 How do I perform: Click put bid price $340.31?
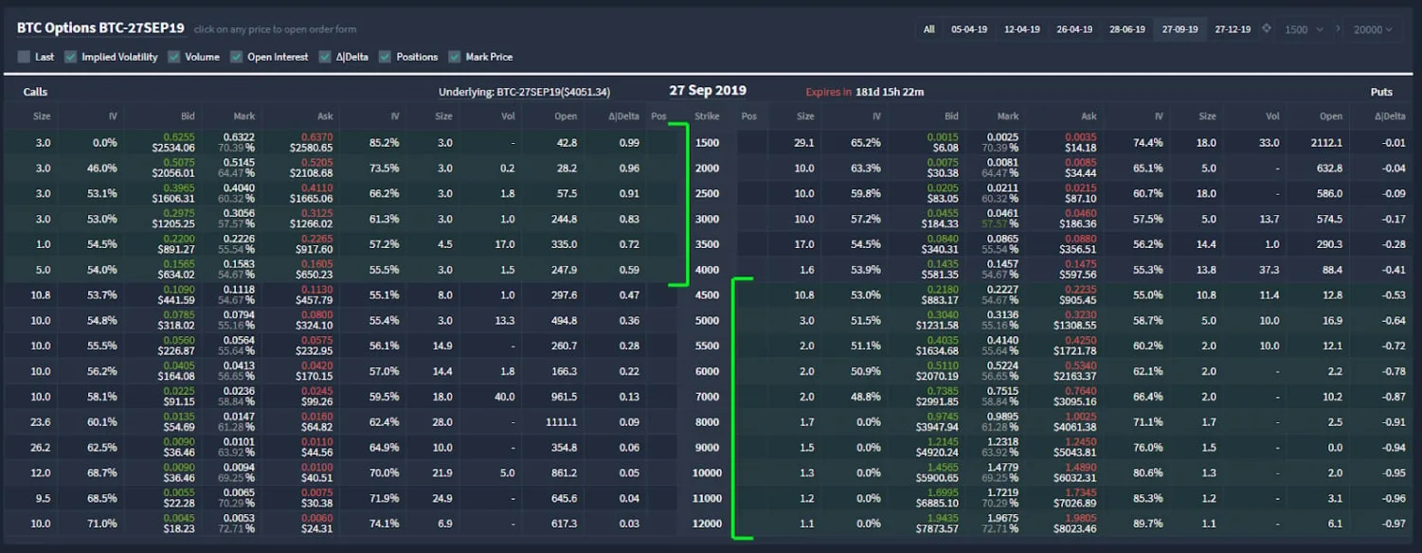pos(939,250)
